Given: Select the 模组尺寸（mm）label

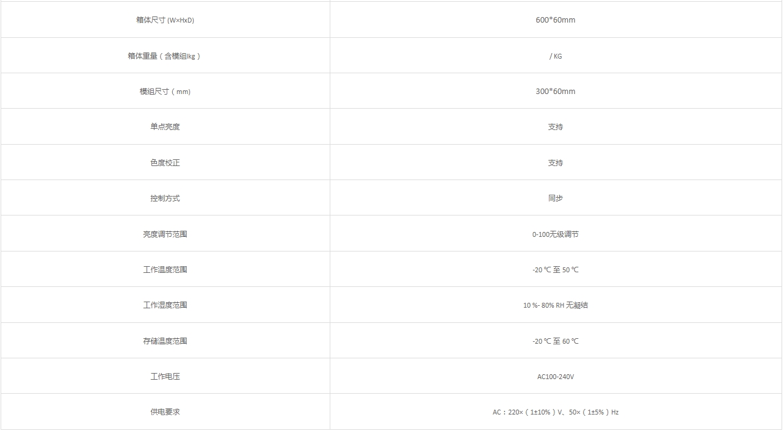Looking at the screenshot, I should pos(165,92).
